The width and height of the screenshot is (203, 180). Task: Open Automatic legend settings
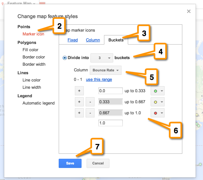coord(39,103)
